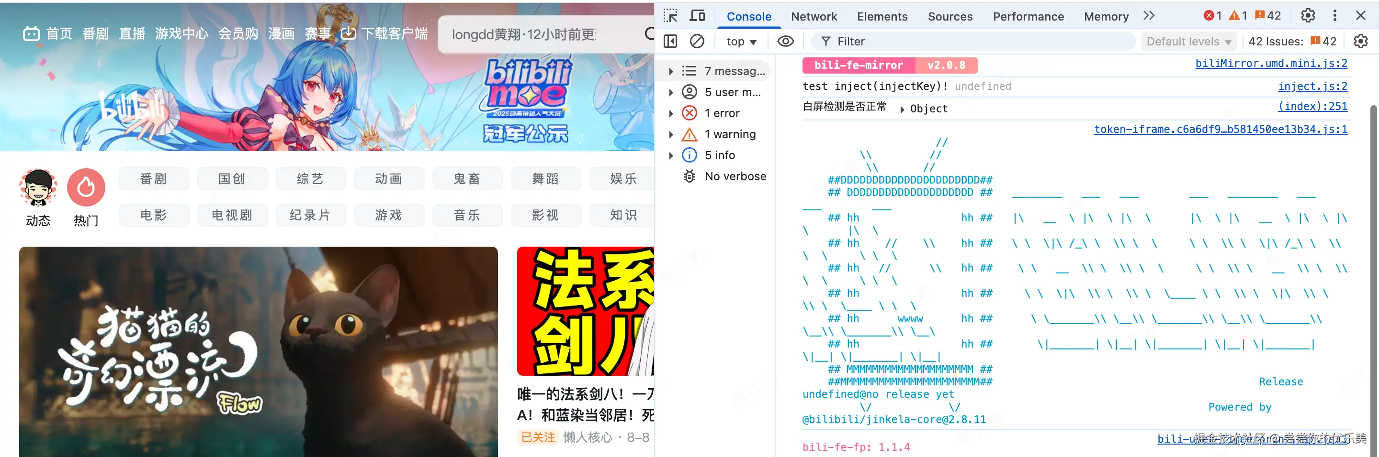Open the 热门 flame icon
The image size is (1379, 457).
point(86,187)
